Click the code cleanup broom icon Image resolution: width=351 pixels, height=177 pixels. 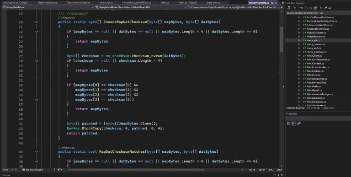tap(59, 170)
